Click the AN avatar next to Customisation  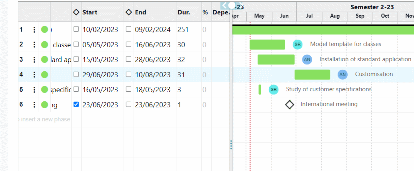click(x=342, y=74)
